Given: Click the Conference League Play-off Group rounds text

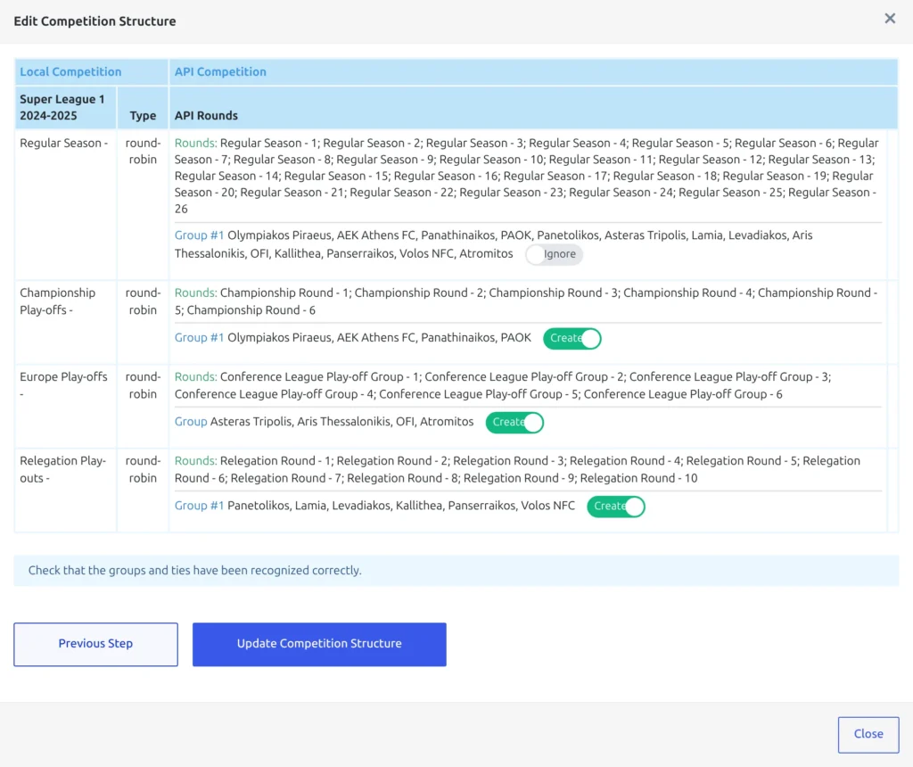Looking at the screenshot, I should pos(503,385).
